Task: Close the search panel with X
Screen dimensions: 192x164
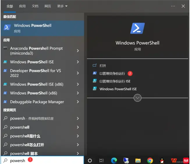Action: [183, 6]
